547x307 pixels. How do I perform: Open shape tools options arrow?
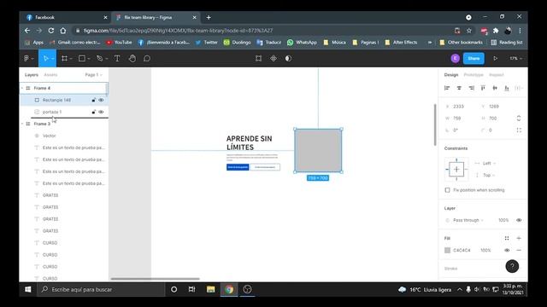tap(89, 59)
